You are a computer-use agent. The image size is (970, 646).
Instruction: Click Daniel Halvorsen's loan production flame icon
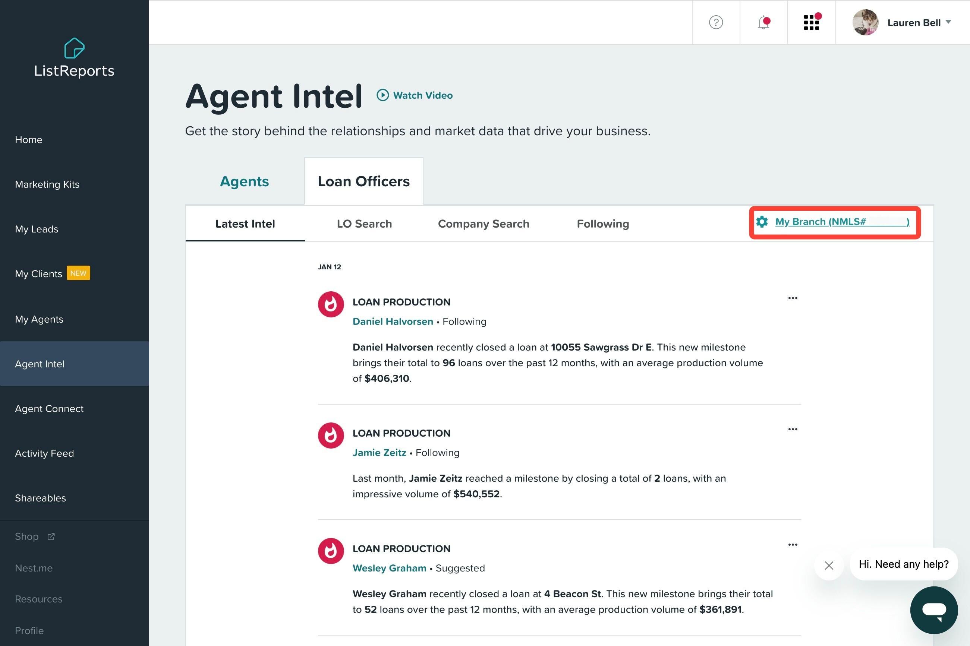pyautogui.click(x=331, y=304)
